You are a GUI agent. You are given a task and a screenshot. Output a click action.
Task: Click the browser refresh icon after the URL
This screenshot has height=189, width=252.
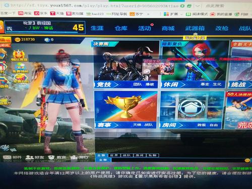tap(182, 6)
